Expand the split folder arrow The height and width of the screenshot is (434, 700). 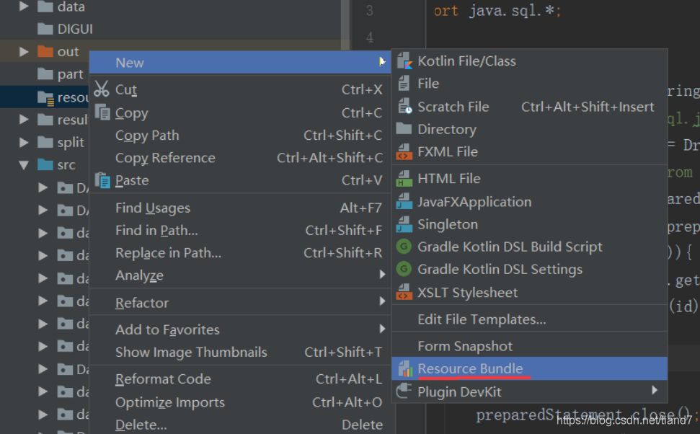(x=24, y=143)
